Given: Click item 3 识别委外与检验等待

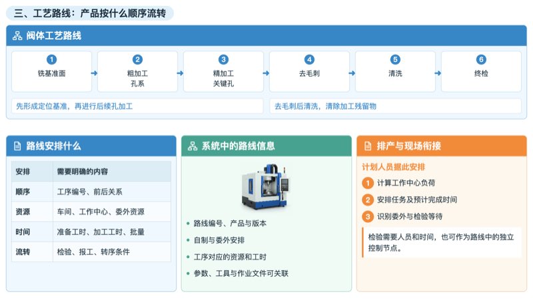Looking at the screenshot, I should (402, 216).
